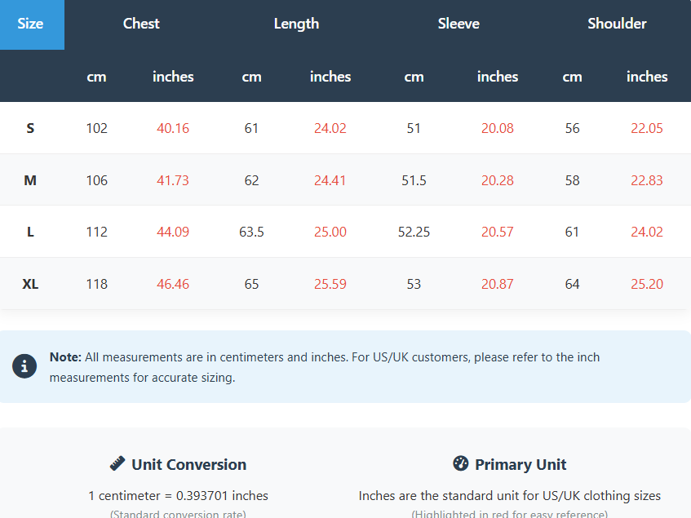
Task: Click the Shoulder column header
Action: 617,24
